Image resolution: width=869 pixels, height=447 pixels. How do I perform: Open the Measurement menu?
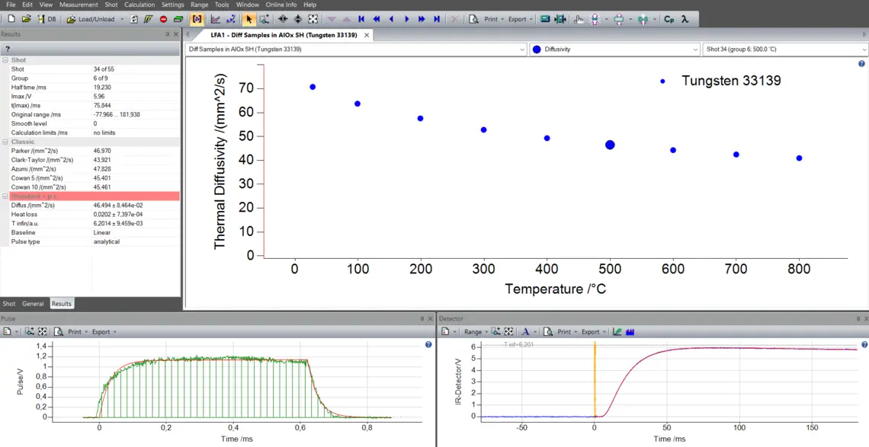click(x=79, y=5)
